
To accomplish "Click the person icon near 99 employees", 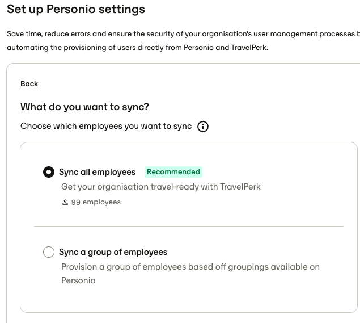I will (x=65, y=202).
